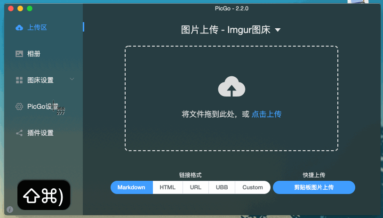Select Markdown link format
Screen dimensions: 383x218
pyautogui.click(x=131, y=187)
